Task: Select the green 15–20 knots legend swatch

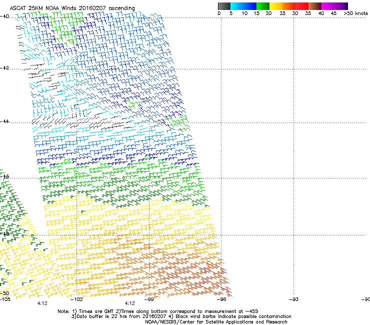Action: click(x=263, y=6)
